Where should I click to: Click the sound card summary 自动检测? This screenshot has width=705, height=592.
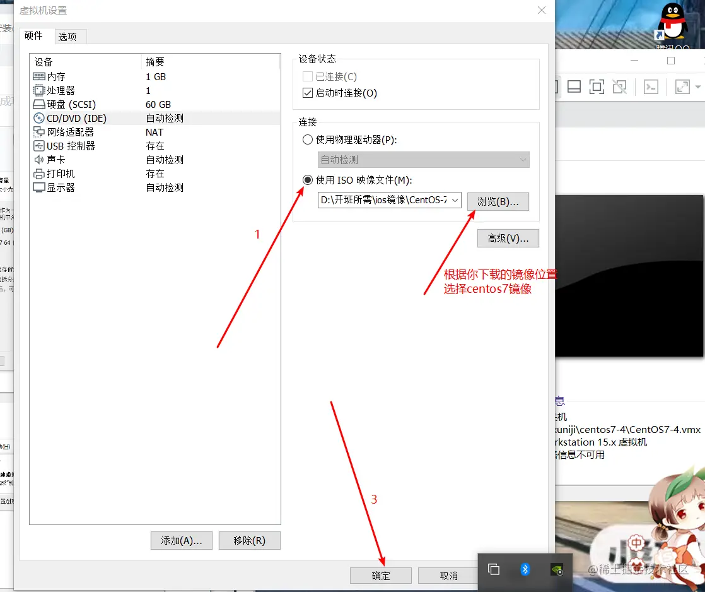165,160
